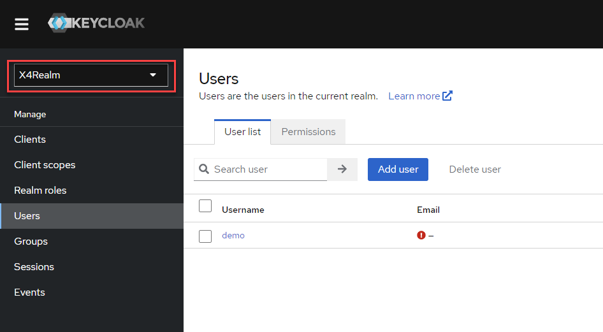The image size is (603, 332).
Task: Click the external link icon beside Learn more
Action: click(x=447, y=96)
